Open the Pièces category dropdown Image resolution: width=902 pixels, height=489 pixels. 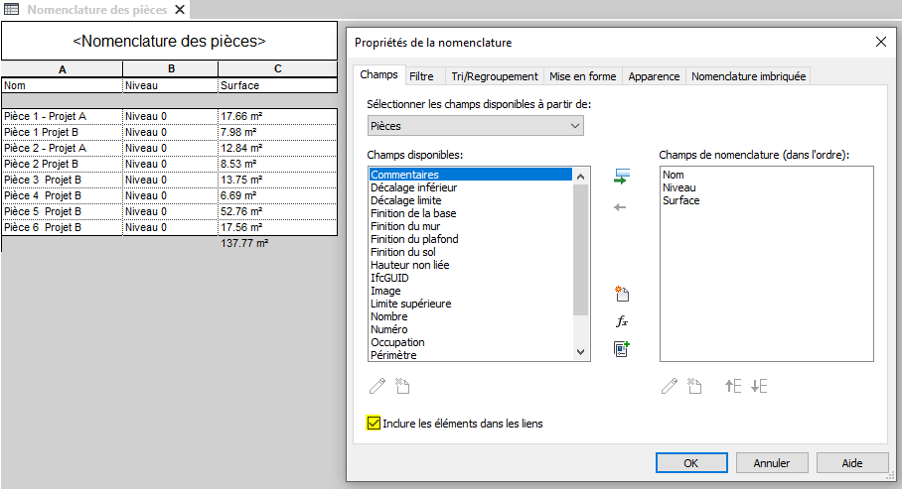pos(475,126)
